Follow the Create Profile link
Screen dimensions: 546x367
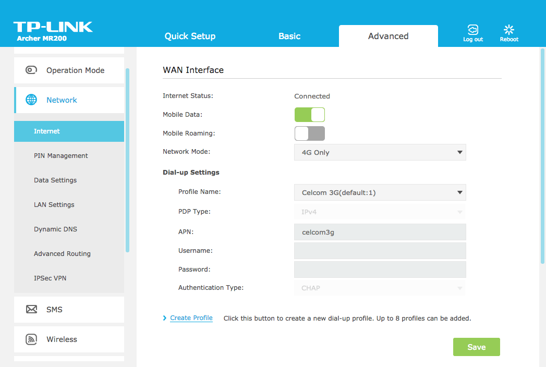[191, 318]
